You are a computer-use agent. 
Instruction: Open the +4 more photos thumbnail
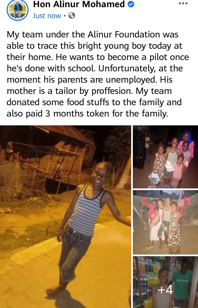[166, 282]
